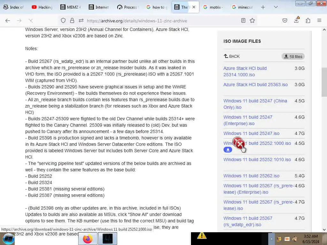
Task: Open Azure Stack HCI build 25314.1000.iso
Action: click(245, 71)
